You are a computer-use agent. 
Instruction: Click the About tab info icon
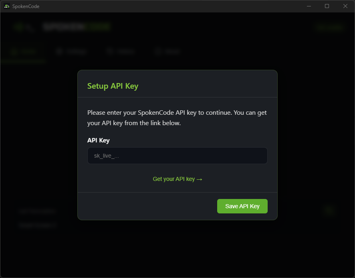[158, 51]
